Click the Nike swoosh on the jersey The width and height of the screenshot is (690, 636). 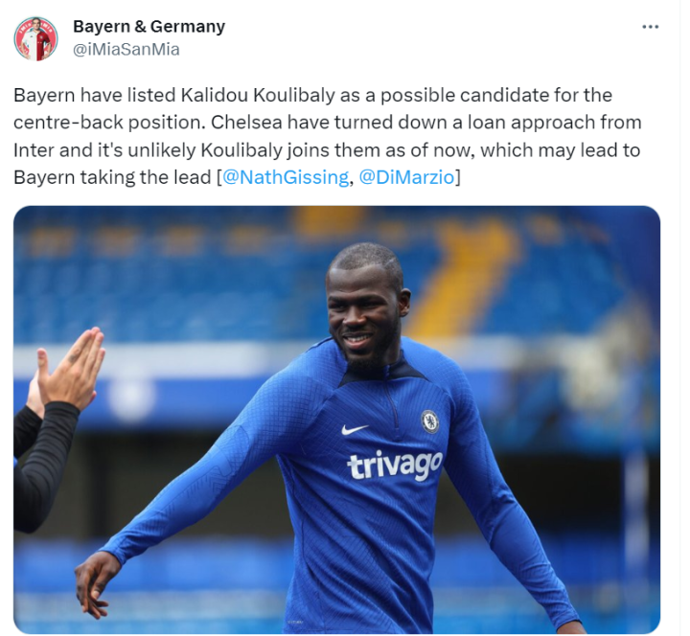point(355,429)
